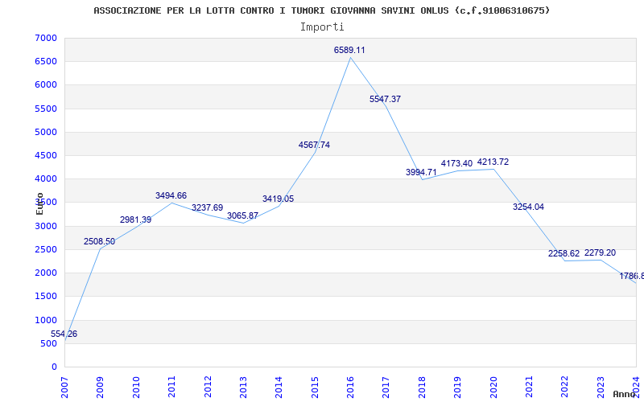
Task: Click the Euro y-axis label
Action: (39, 203)
